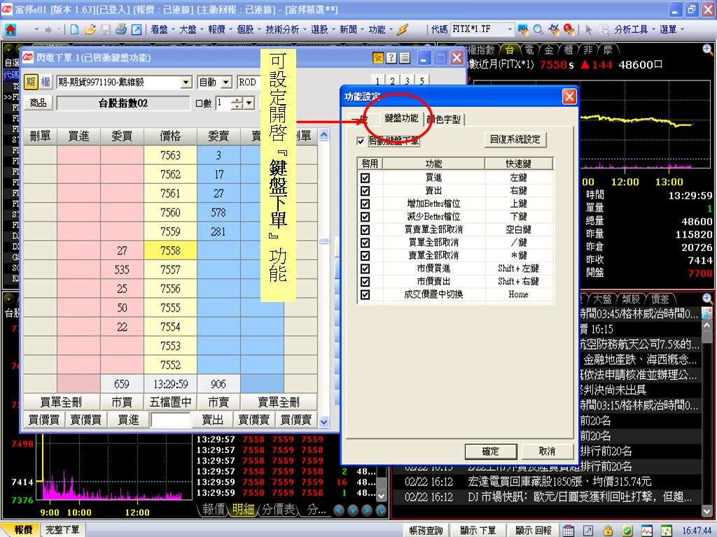
Task: Click the Print icon in toolbar
Action: point(120,29)
